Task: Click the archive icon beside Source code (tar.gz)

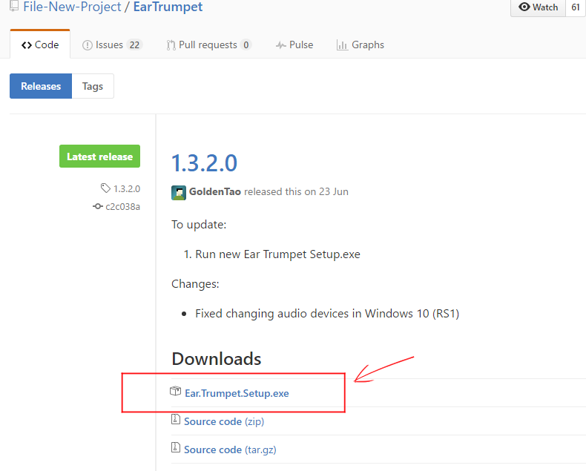Action: click(x=176, y=447)
